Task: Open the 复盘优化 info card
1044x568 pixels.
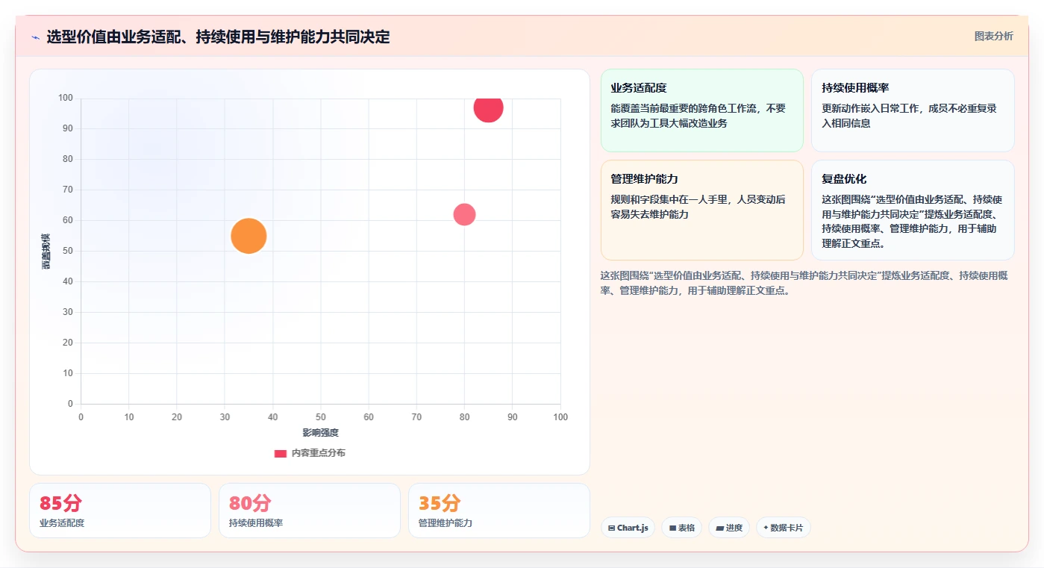Action: tap(913, 210)
